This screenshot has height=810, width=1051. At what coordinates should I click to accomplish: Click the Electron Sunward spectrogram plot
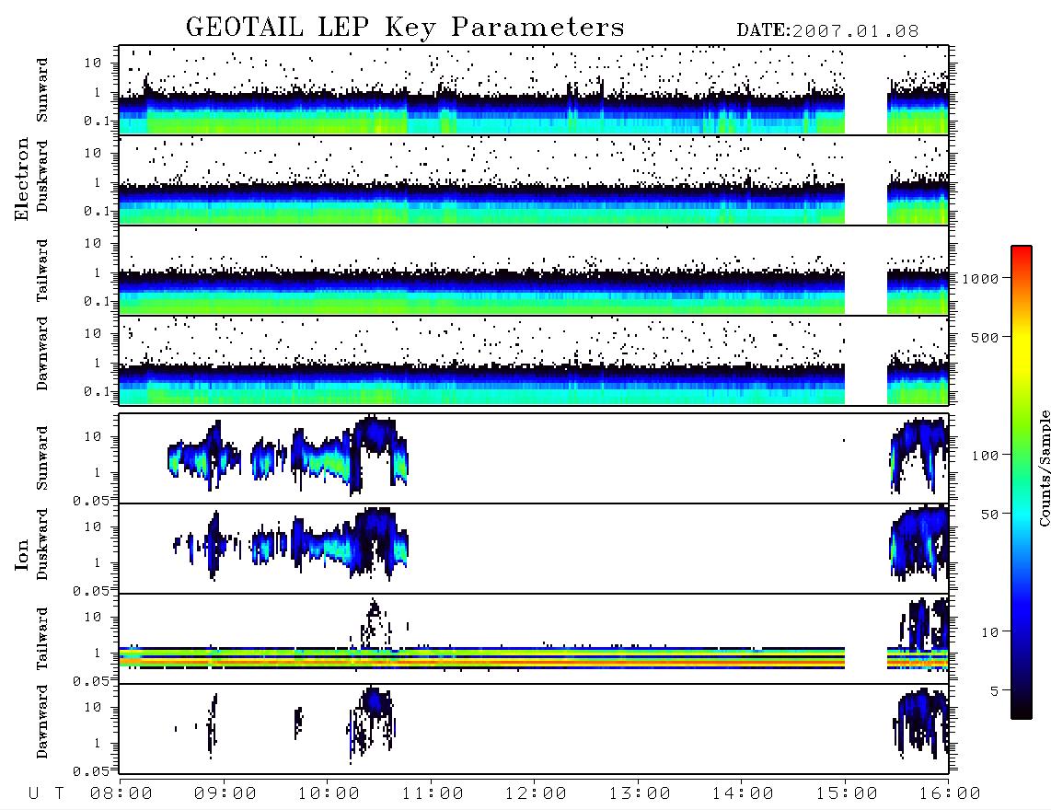click(534, 90)
